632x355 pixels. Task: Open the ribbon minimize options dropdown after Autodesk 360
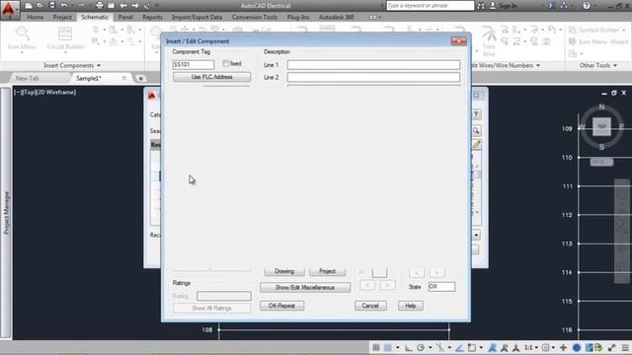coord(379,18)
